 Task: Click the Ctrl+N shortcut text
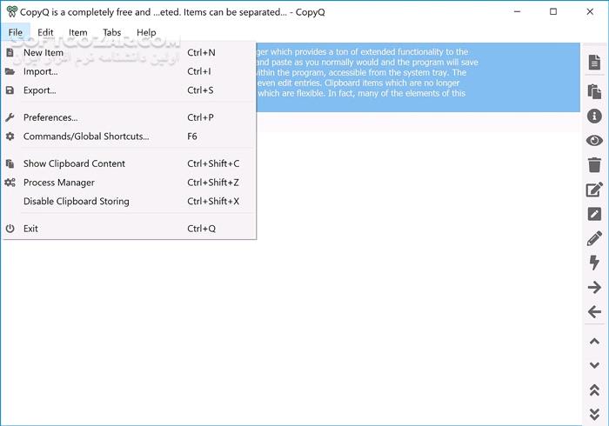click(201, 52)
